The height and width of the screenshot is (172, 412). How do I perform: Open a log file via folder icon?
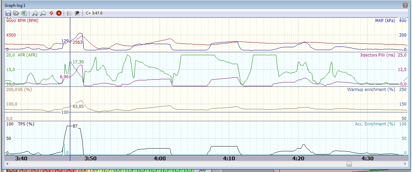click(16, 13)
